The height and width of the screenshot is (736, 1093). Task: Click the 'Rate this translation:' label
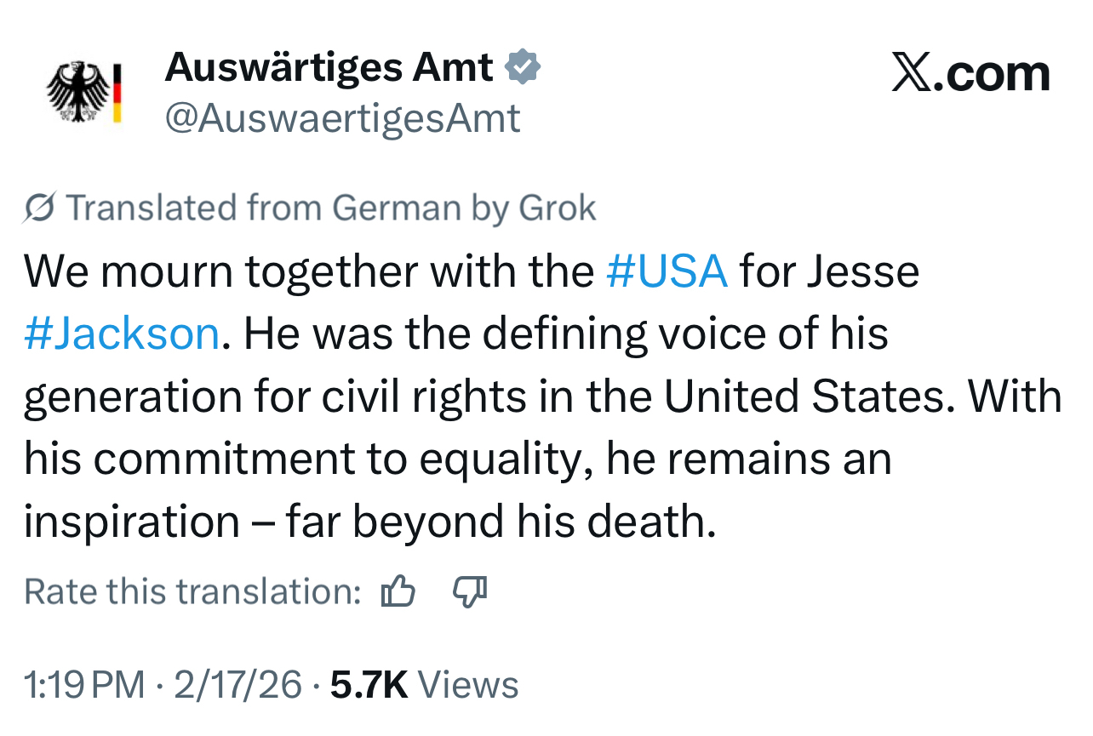193,591
